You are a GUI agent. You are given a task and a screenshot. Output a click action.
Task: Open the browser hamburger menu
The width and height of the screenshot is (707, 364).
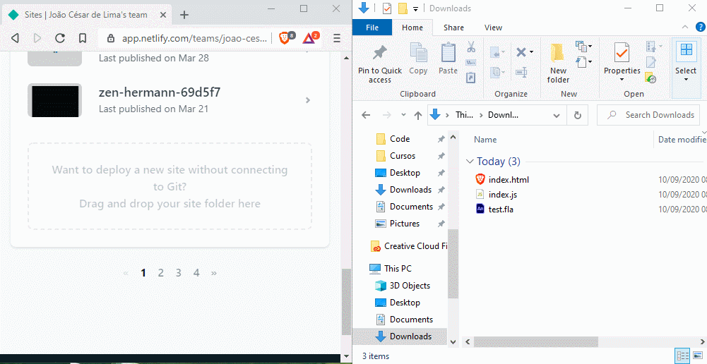(337, 38)
